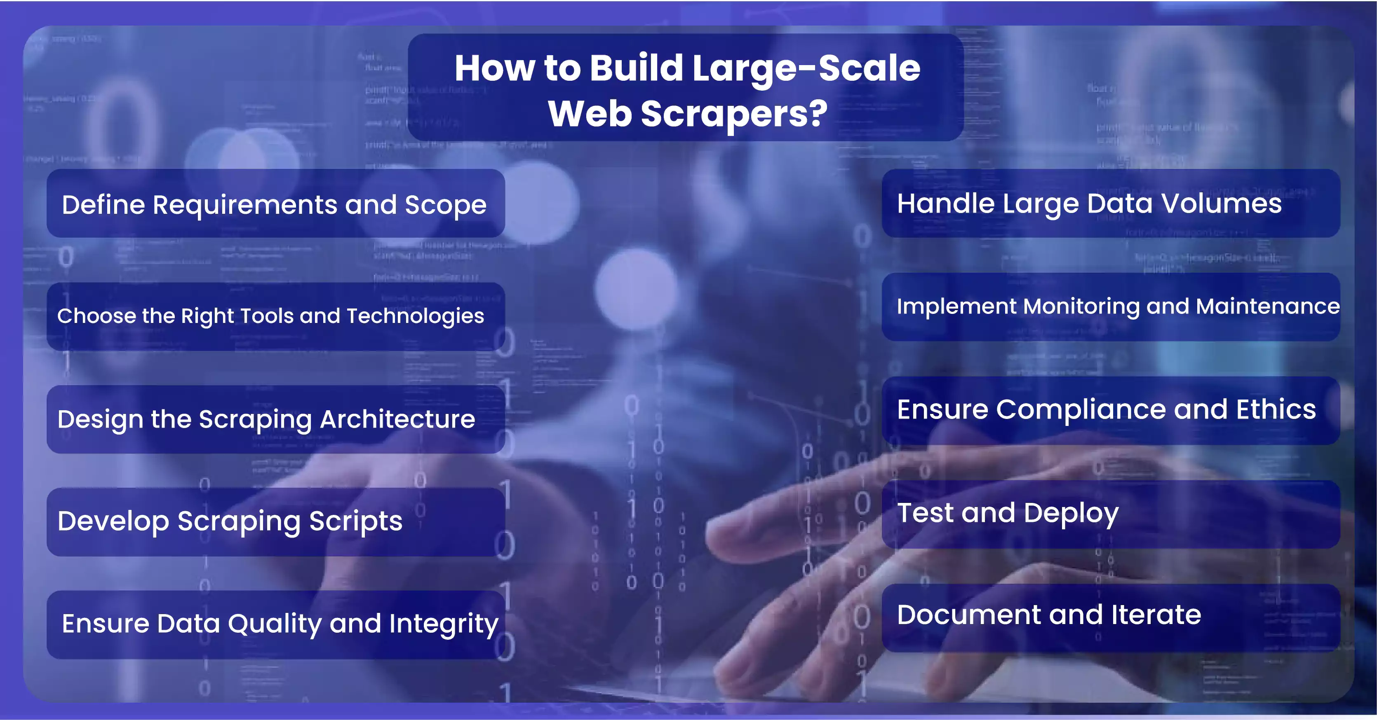This screenshot has height=720, width=1377.
Task: Click the infographic thumbnail image
Action: click(x=688, y=360)
